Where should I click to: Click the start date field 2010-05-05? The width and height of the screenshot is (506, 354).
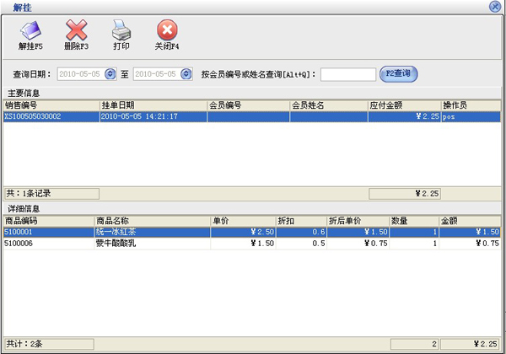point(81,74)
